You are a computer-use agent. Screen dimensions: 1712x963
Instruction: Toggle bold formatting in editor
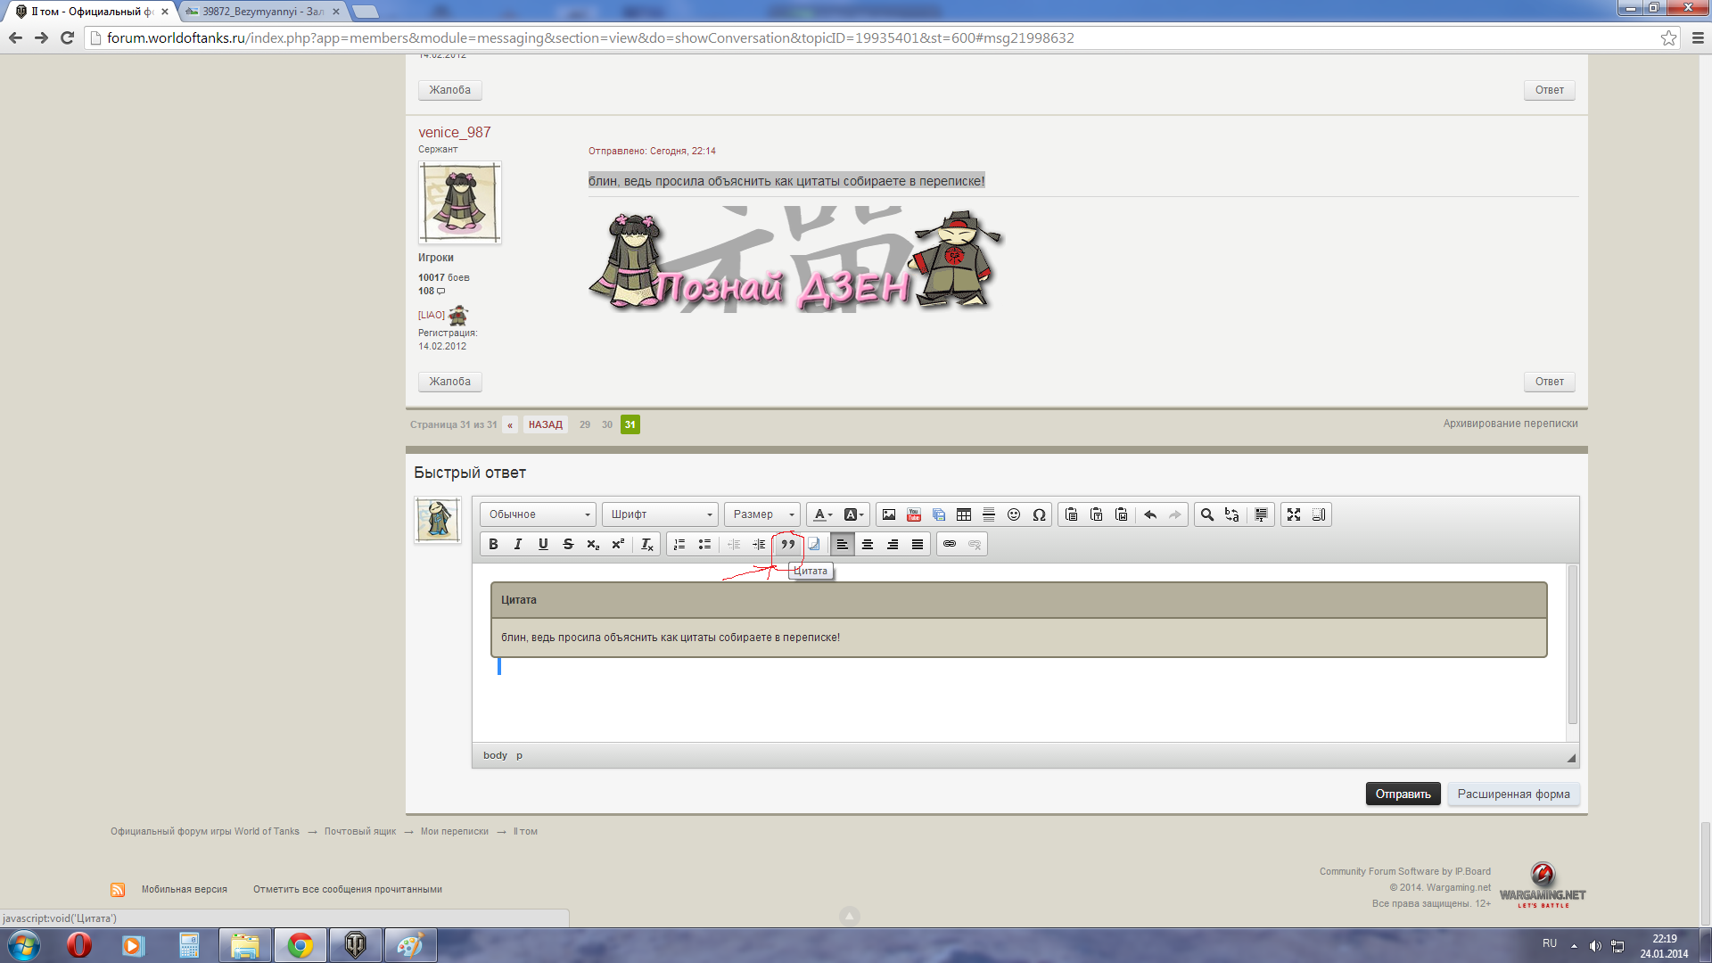click(493, 544)
